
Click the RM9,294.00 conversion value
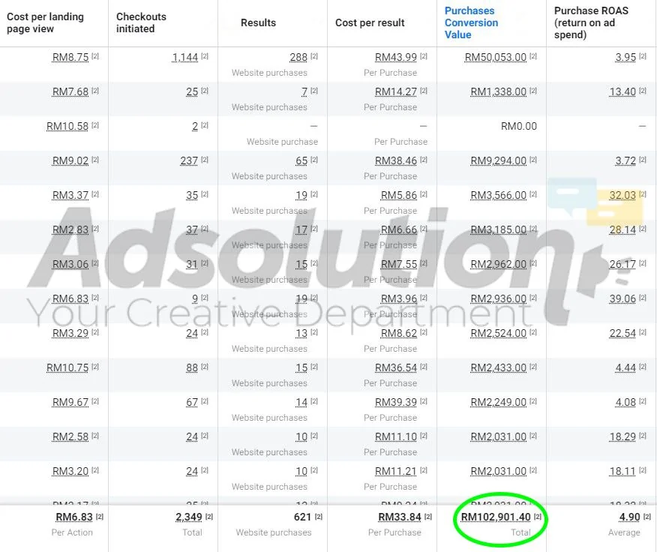click(x=498, y=160)
